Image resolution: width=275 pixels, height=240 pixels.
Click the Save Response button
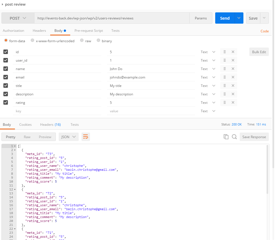coord(254,137)
